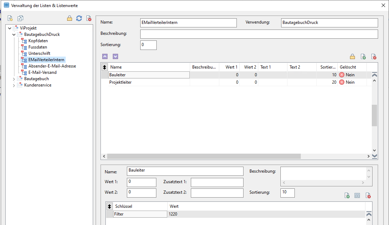Click the down scroll arrow of the values table
389x225 pixels.
(x=374, y=150)
